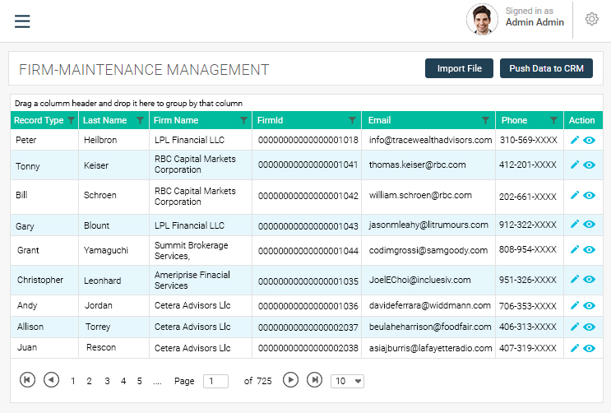Viewport: 611px width, 413px height.
Task: View the Allison Torrey record details
Action: (x=589, y=327)
